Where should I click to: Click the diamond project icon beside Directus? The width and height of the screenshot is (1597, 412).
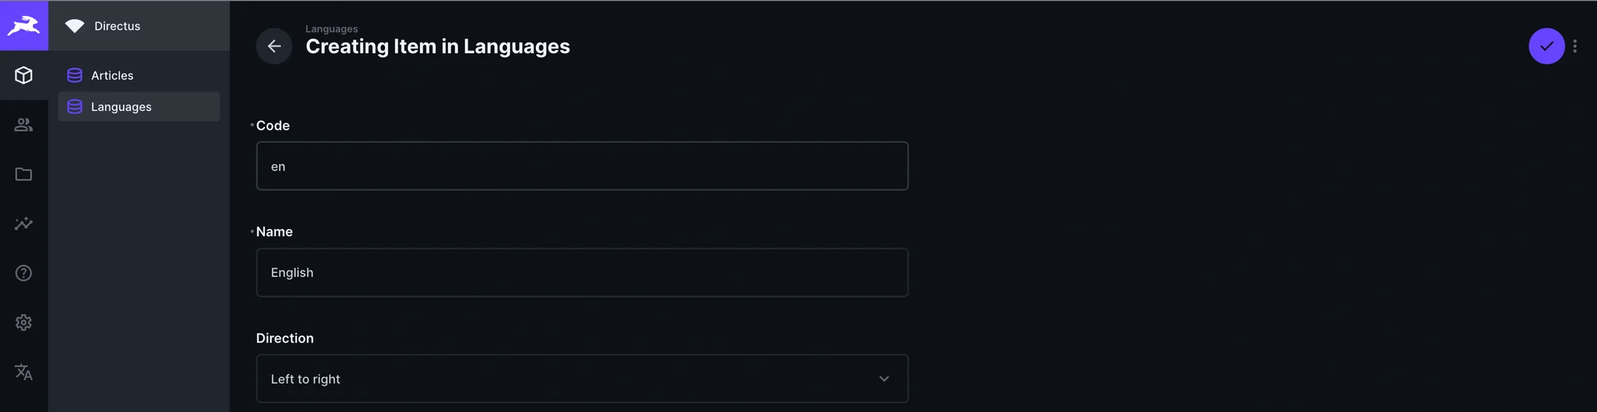pos(74,26)
